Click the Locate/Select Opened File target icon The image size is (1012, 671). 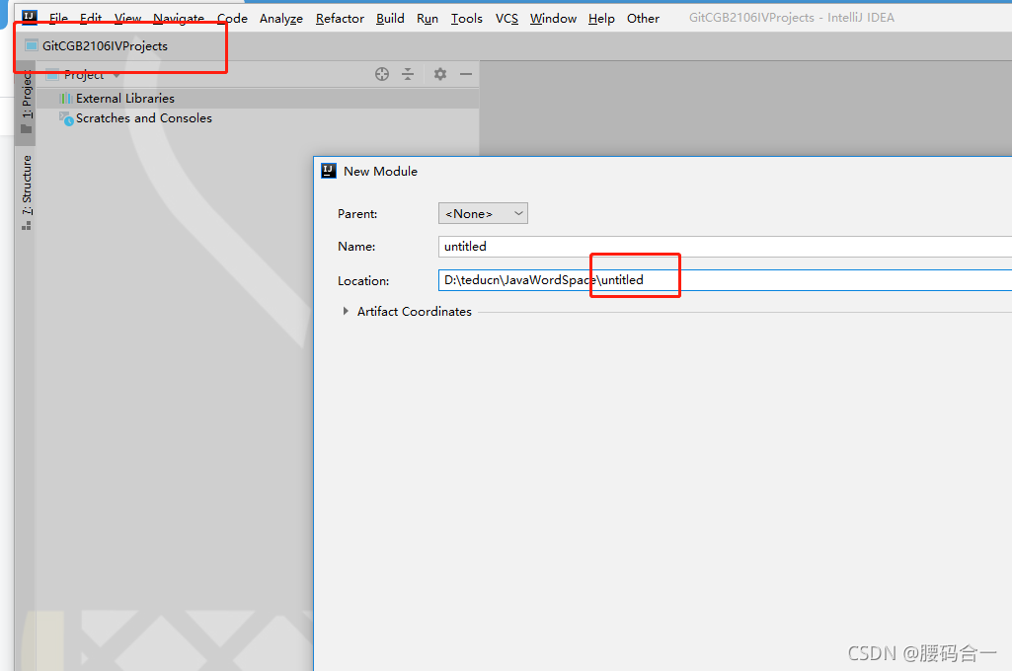382,74
